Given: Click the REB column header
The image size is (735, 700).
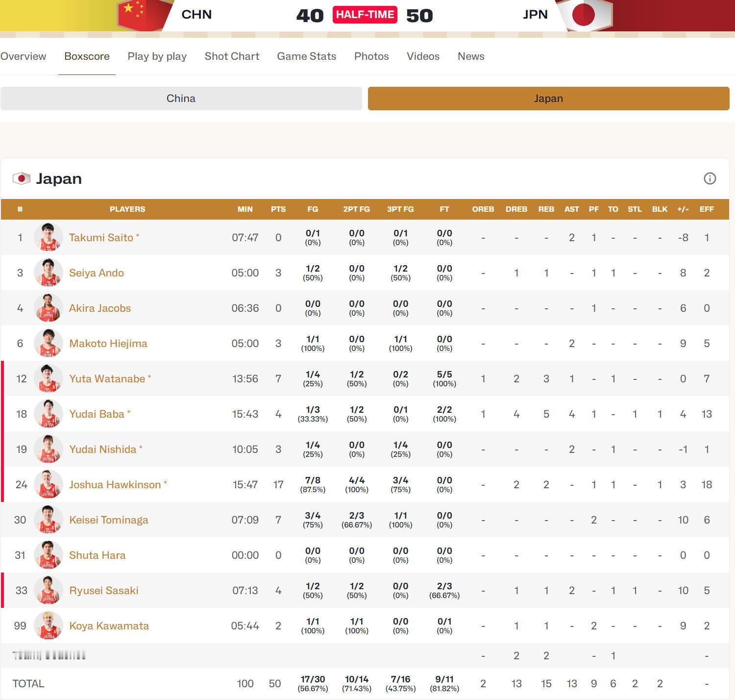Looking at the screenshot, I should (546, 209).
